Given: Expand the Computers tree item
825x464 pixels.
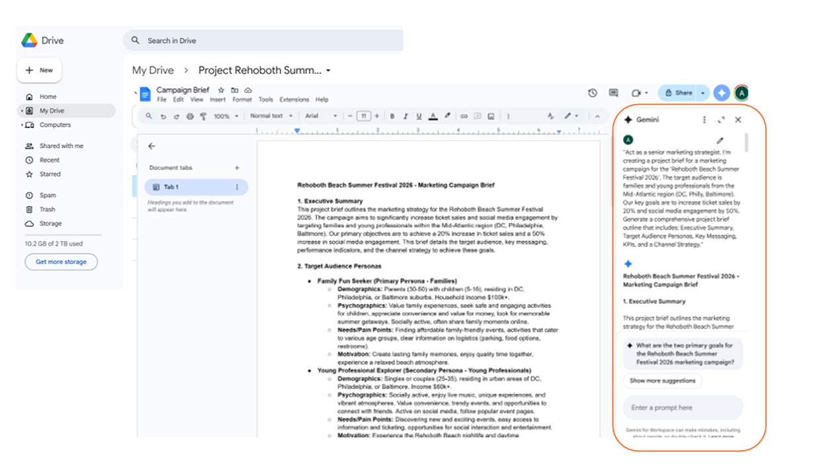Looking at the screenshot, I should click(x=22, y=125).
